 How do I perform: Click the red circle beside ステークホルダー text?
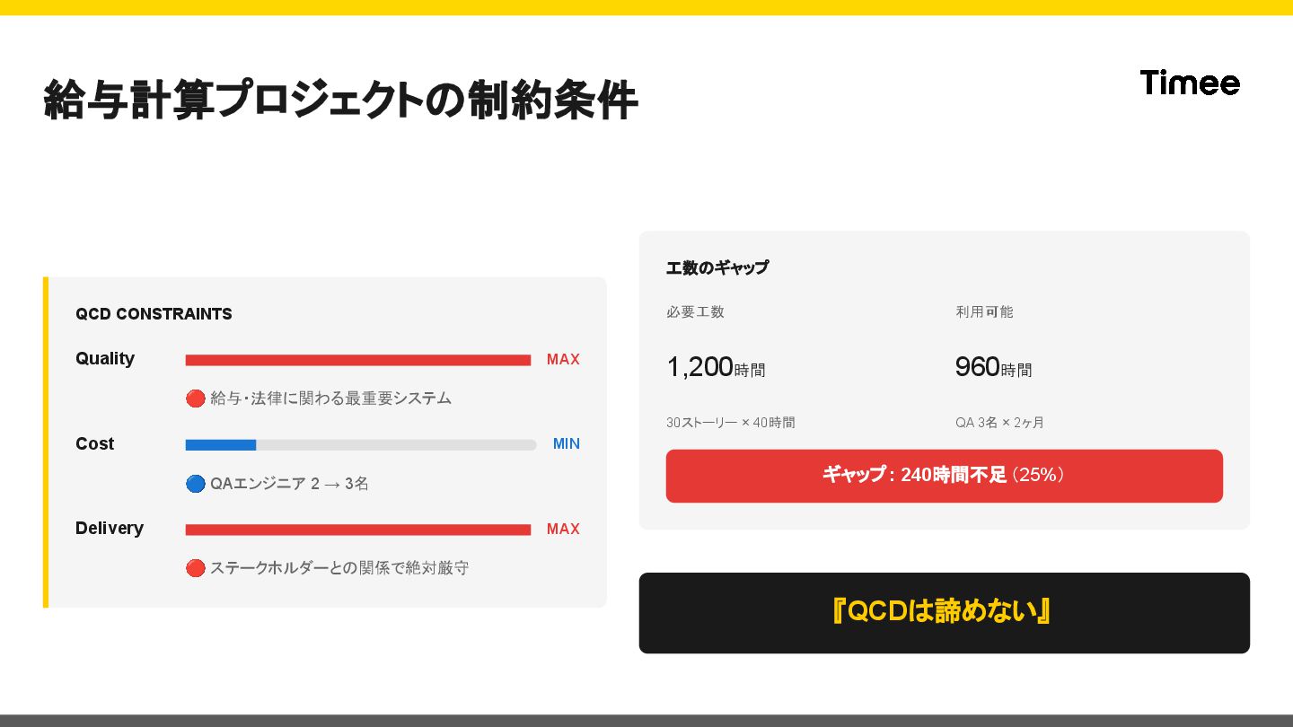[x=195, y=568]
